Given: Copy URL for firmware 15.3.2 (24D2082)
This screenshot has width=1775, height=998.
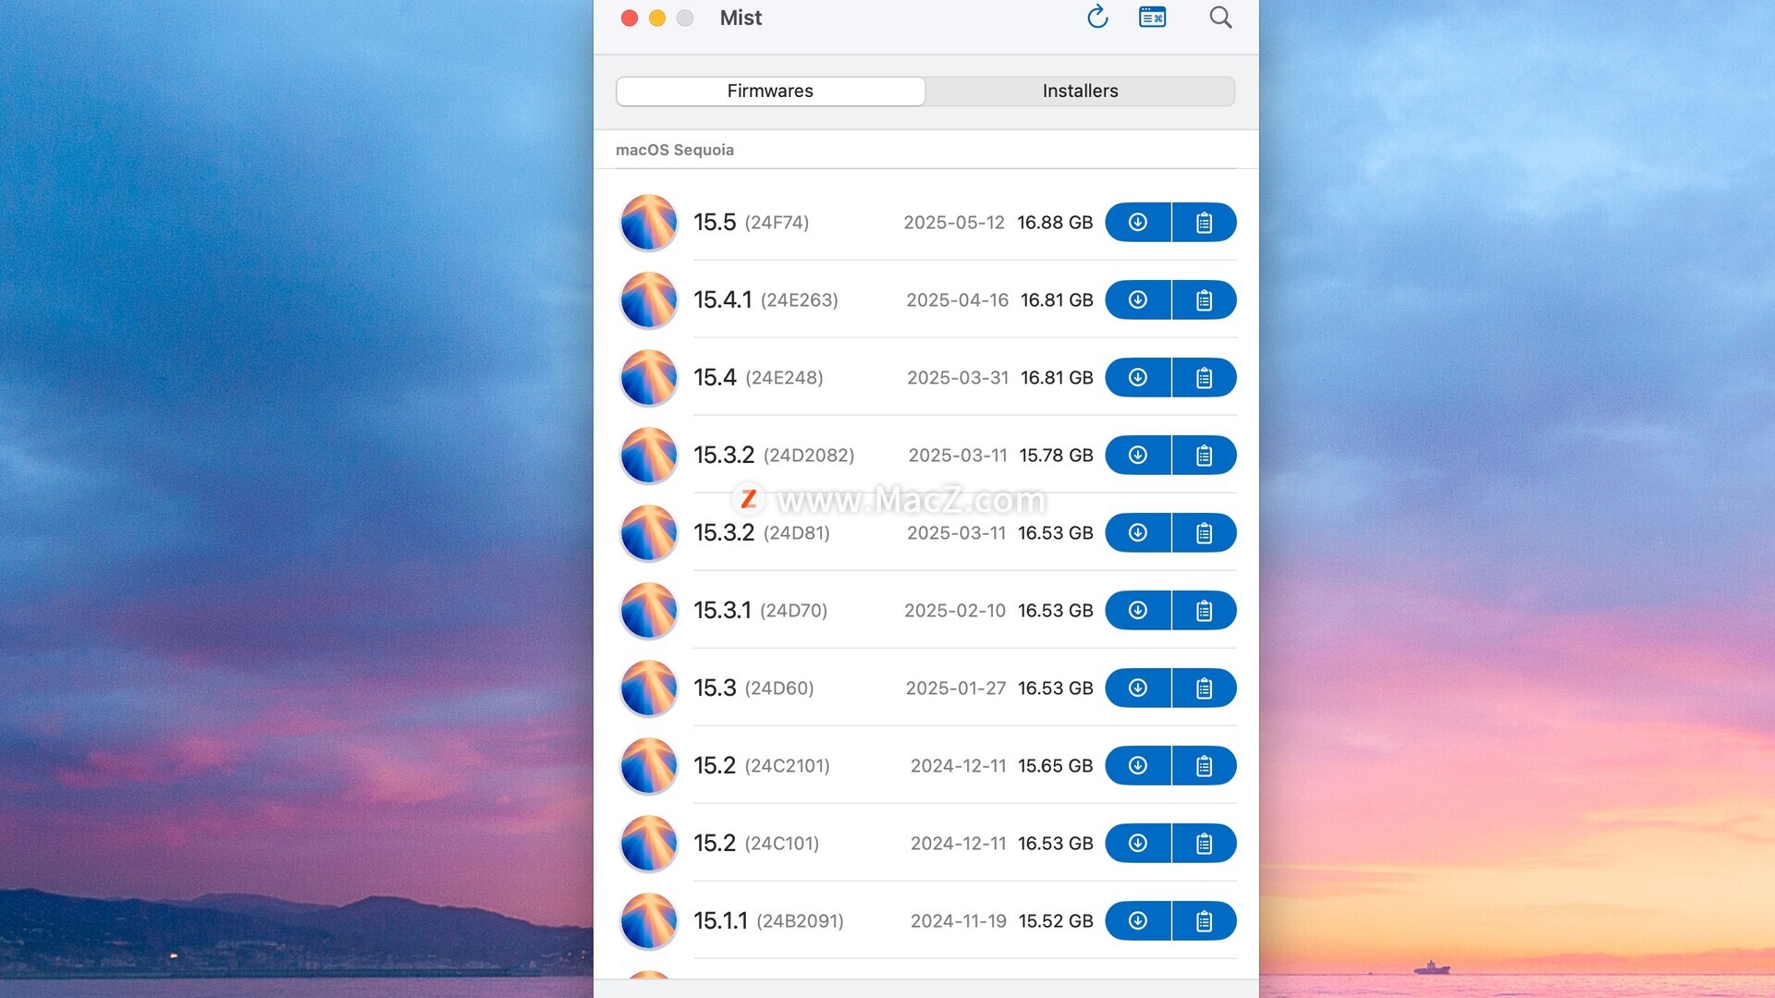Looking at the screenshot, I should 1204,455.
